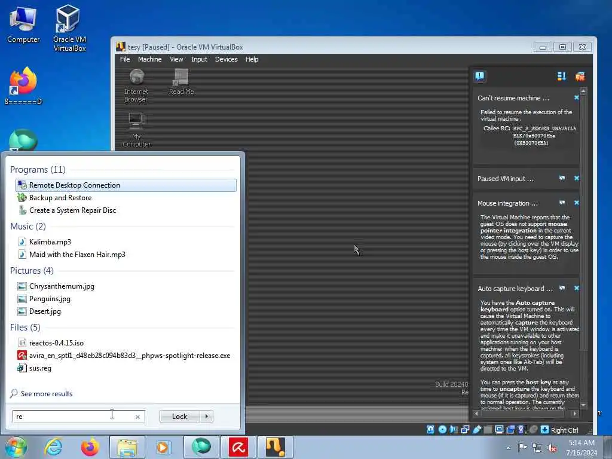
Task: Collapse the 'Can't resume machine ...' notification title
Action: [513, 98]
